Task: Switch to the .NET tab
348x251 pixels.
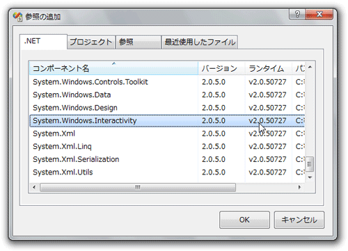Action: (44, 42)
